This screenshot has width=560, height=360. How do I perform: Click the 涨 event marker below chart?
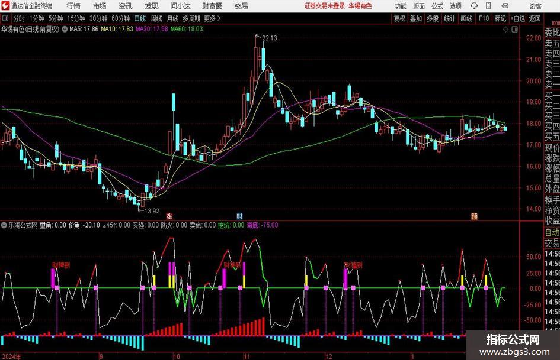click(169, 216)
